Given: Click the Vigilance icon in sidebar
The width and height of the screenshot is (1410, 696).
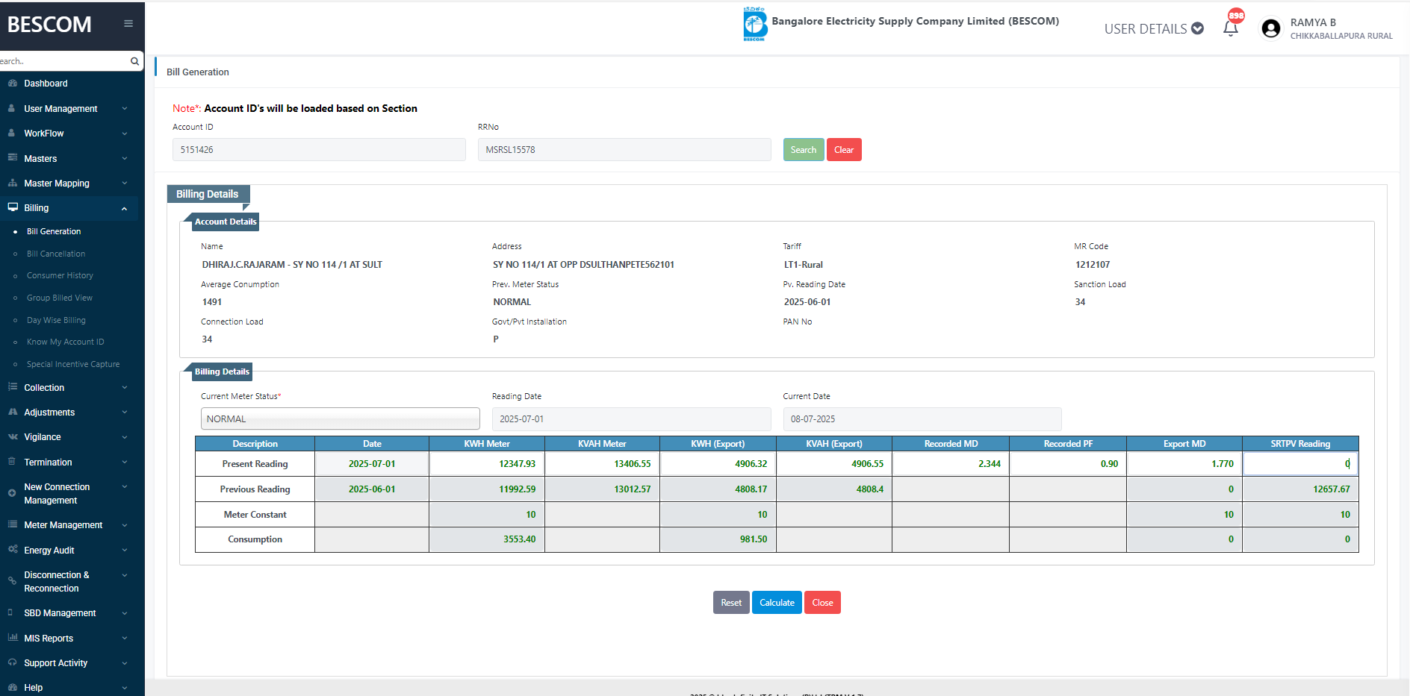Looking at the screenshot, I should point(13,437).
